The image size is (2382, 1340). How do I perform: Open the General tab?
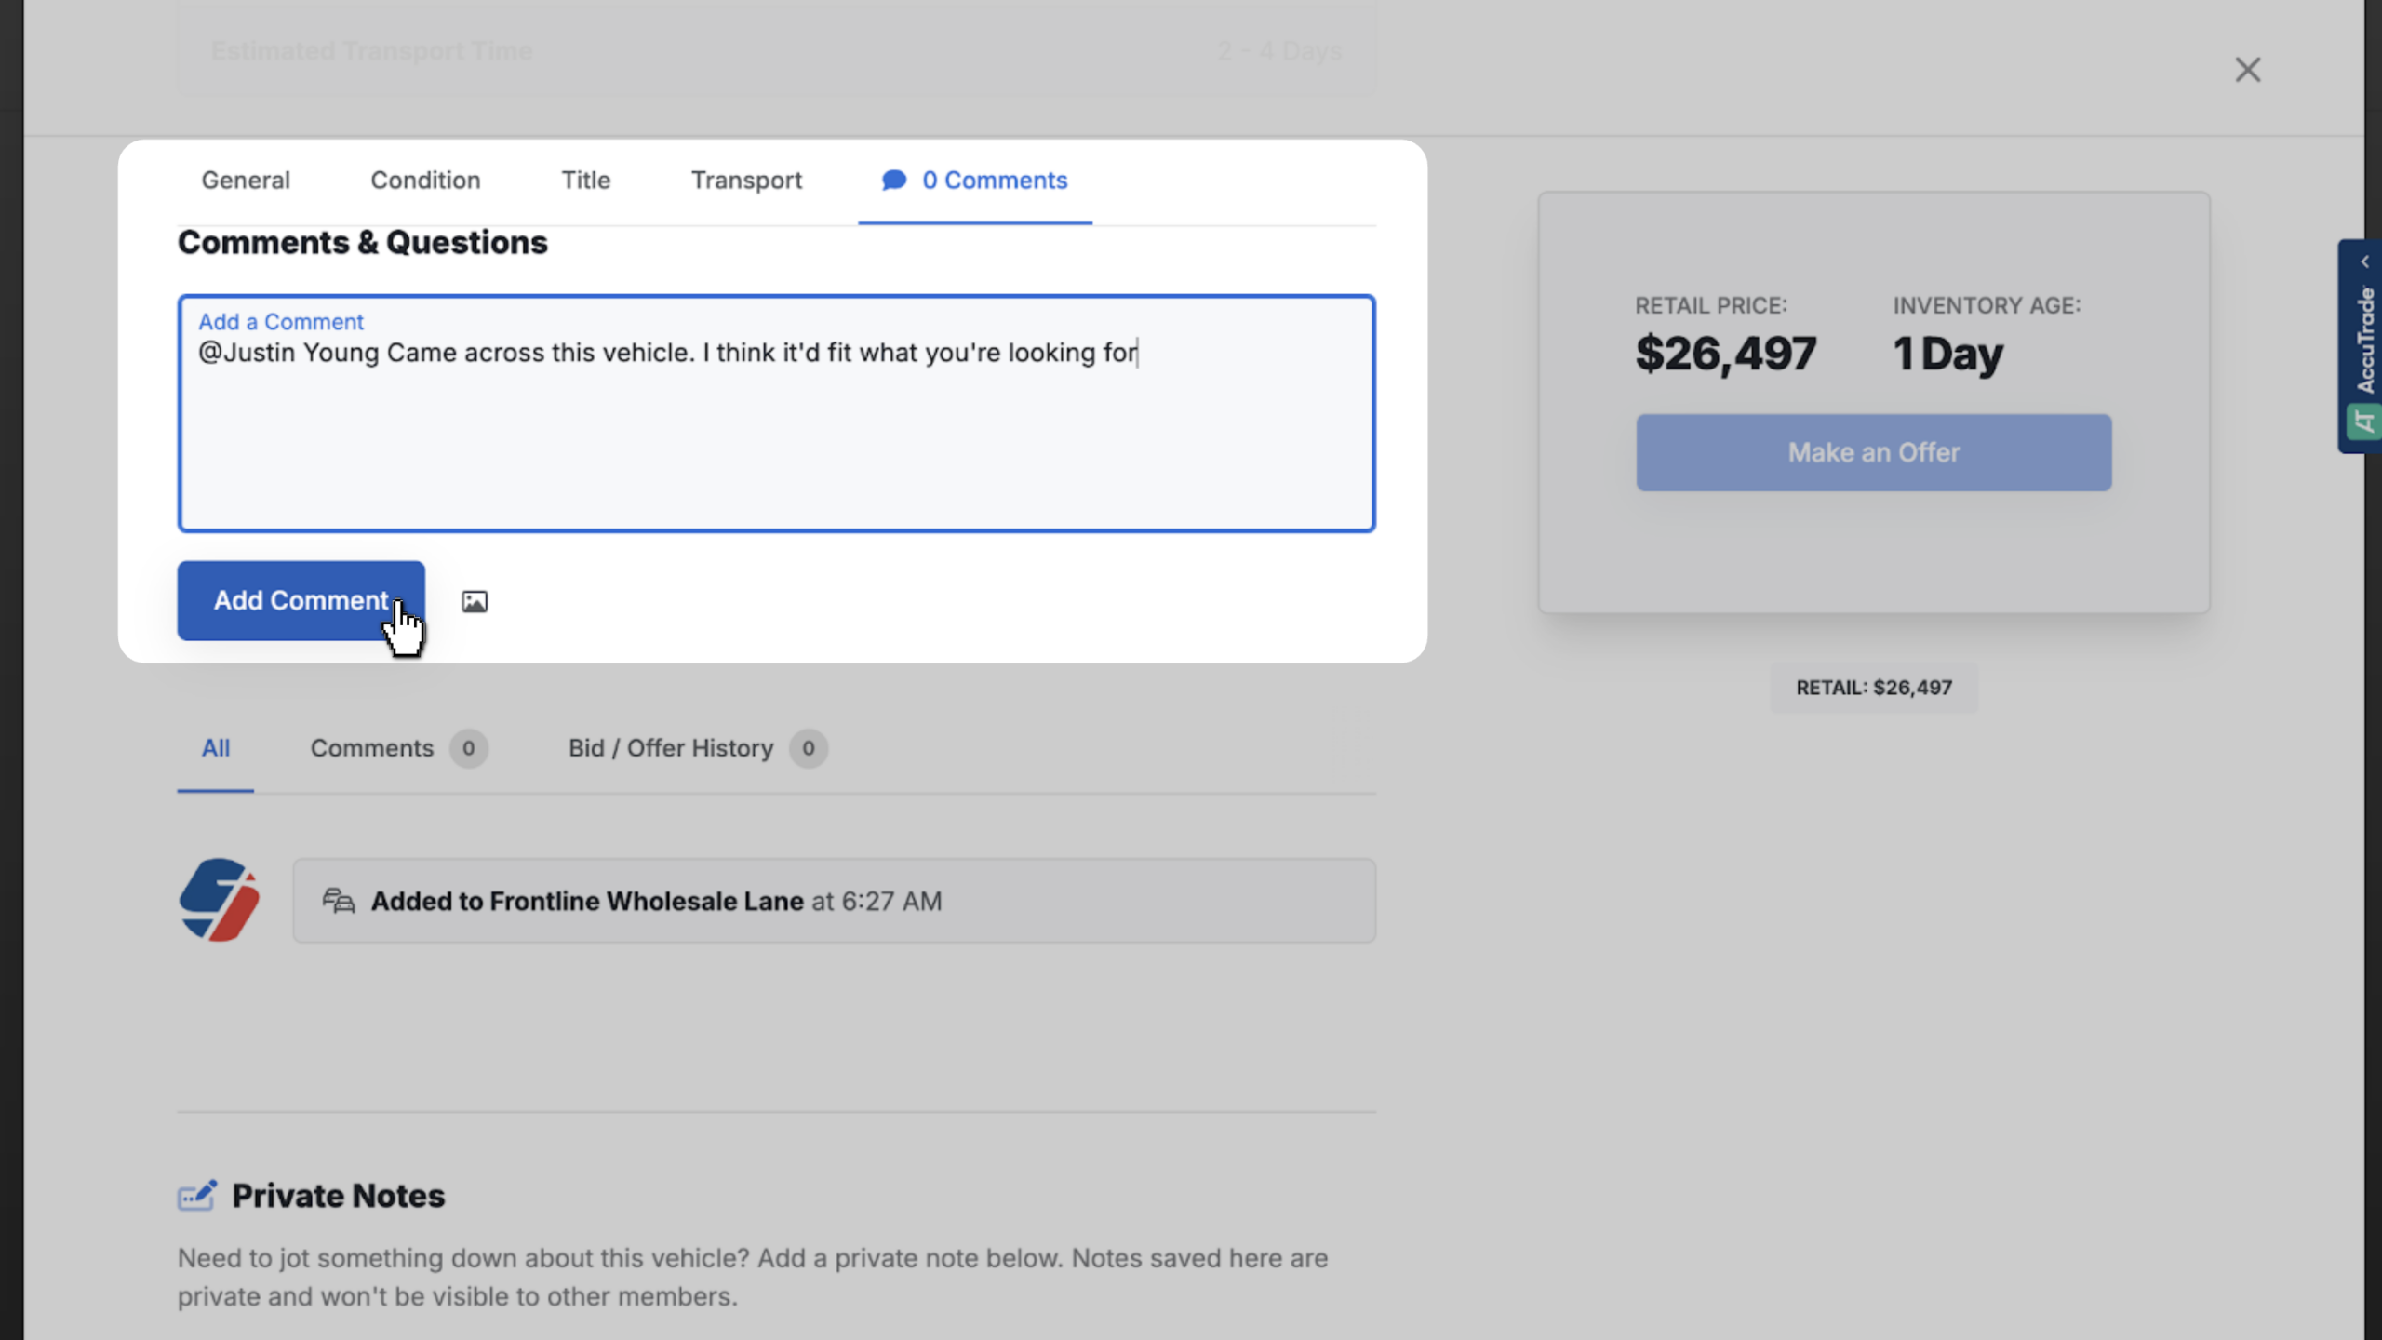tap(246, 180)
